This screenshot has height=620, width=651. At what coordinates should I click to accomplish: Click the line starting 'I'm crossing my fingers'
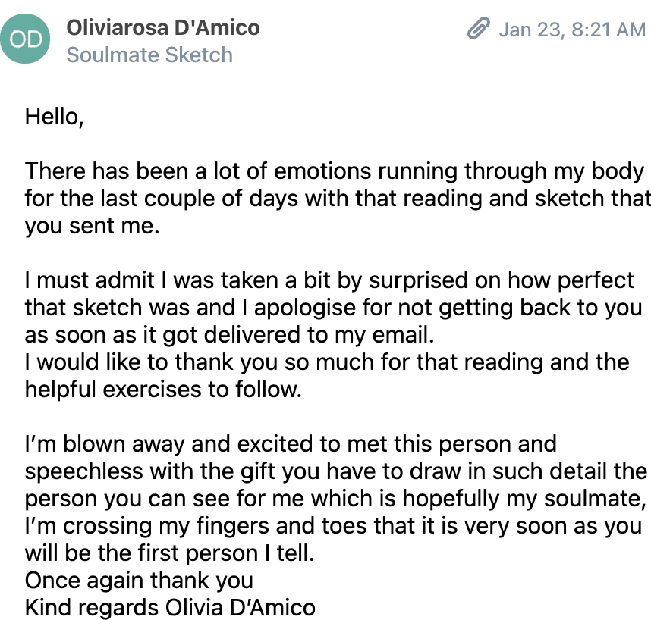pyautogui.click(x=333, y=526)
